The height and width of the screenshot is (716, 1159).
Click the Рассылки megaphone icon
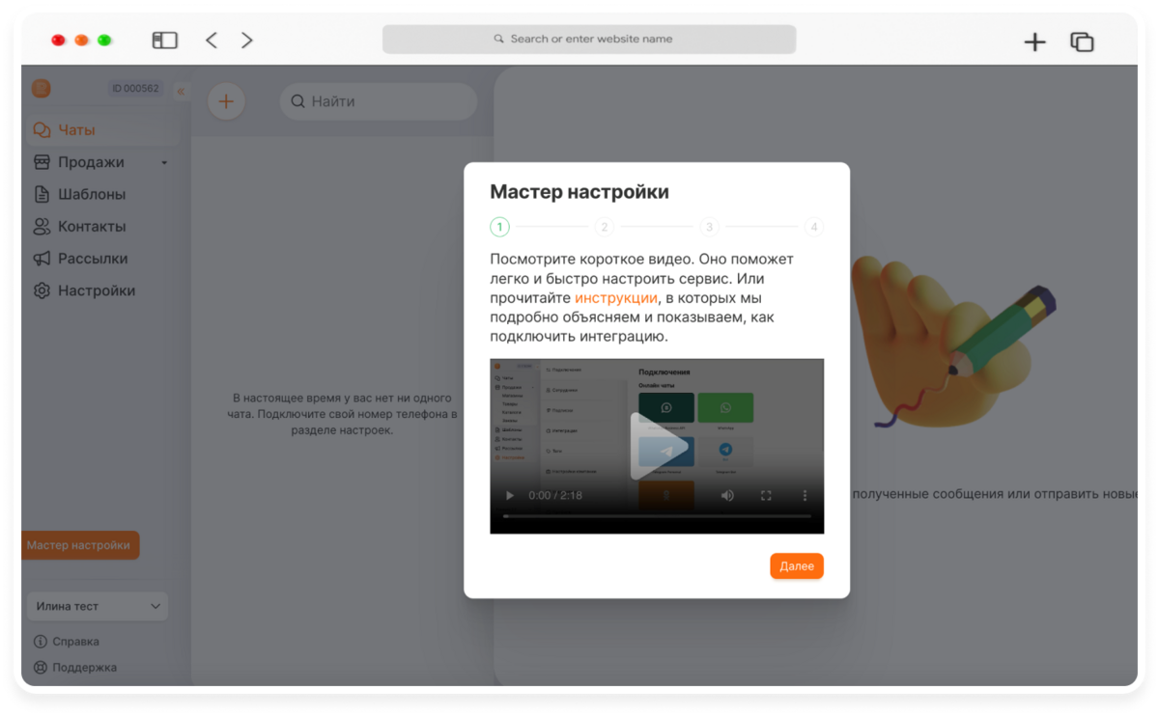pos(42,259)
